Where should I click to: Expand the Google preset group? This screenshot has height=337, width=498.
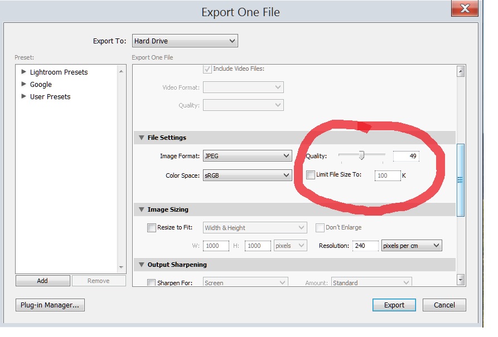[23, 84]
